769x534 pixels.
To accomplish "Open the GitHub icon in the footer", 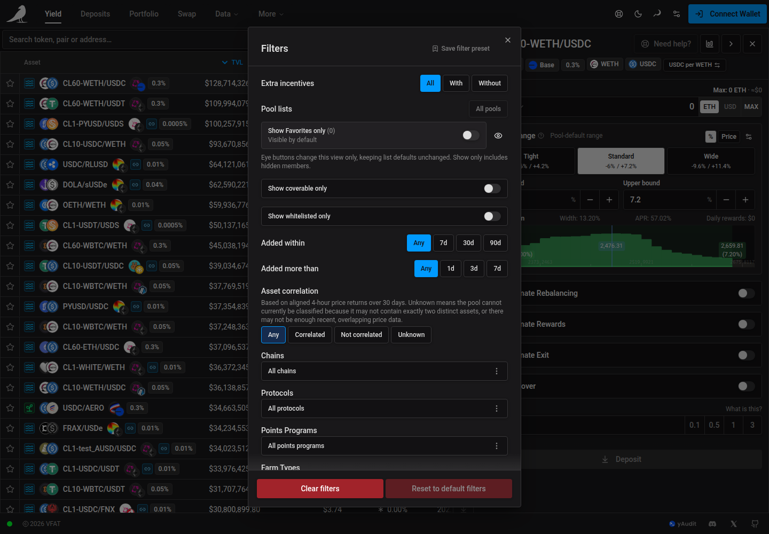I will coord(755,524).
